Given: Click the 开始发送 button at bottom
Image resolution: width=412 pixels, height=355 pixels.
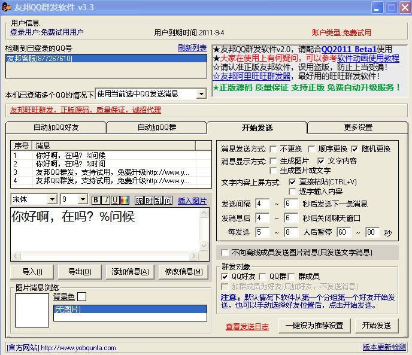Looking at the screenshot, I should [376, 326].
